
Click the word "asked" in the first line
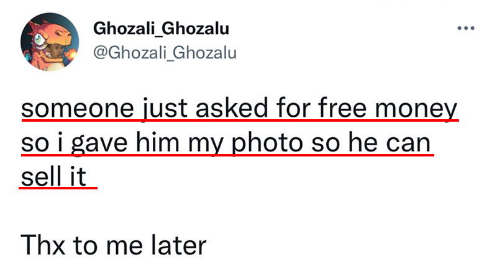pos(232,108)
